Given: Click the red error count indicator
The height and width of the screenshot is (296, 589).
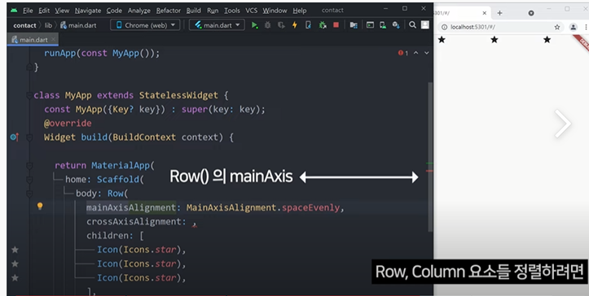Looking at the screenshot, I should point(403,54).
